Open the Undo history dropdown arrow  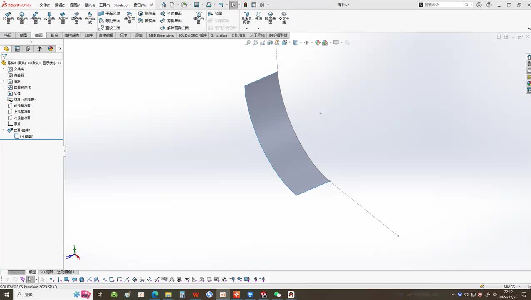(227, 5)
